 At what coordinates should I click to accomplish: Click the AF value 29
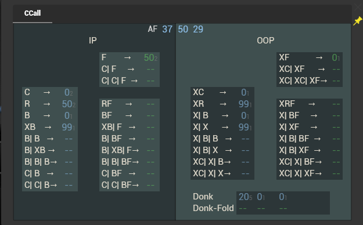[198, 30]
